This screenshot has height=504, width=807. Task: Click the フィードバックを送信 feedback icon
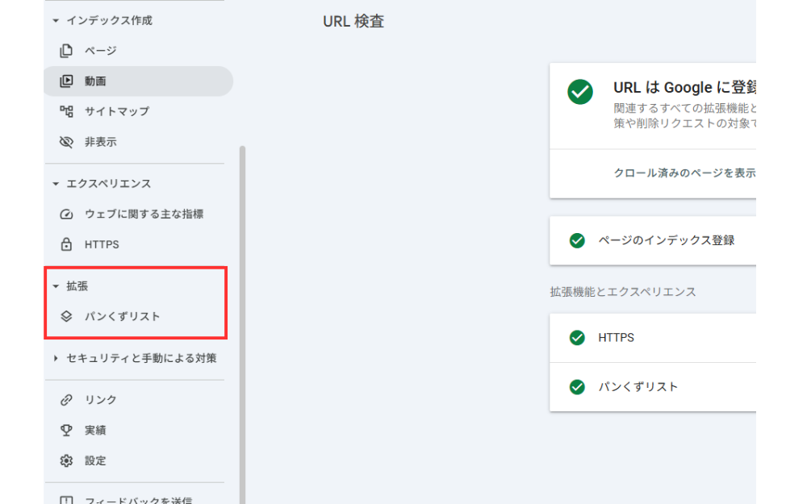tap(67, 500)
